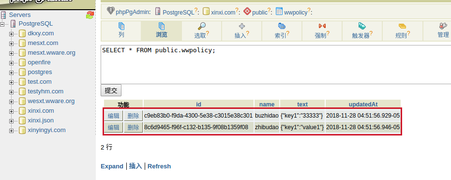
Task: Click the help question mark after wwpolicy
Action: pos(309,10)
